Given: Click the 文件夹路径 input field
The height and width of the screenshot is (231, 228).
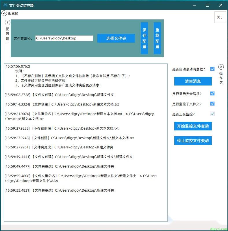Looking at the screenshot, I should point(64,38).
